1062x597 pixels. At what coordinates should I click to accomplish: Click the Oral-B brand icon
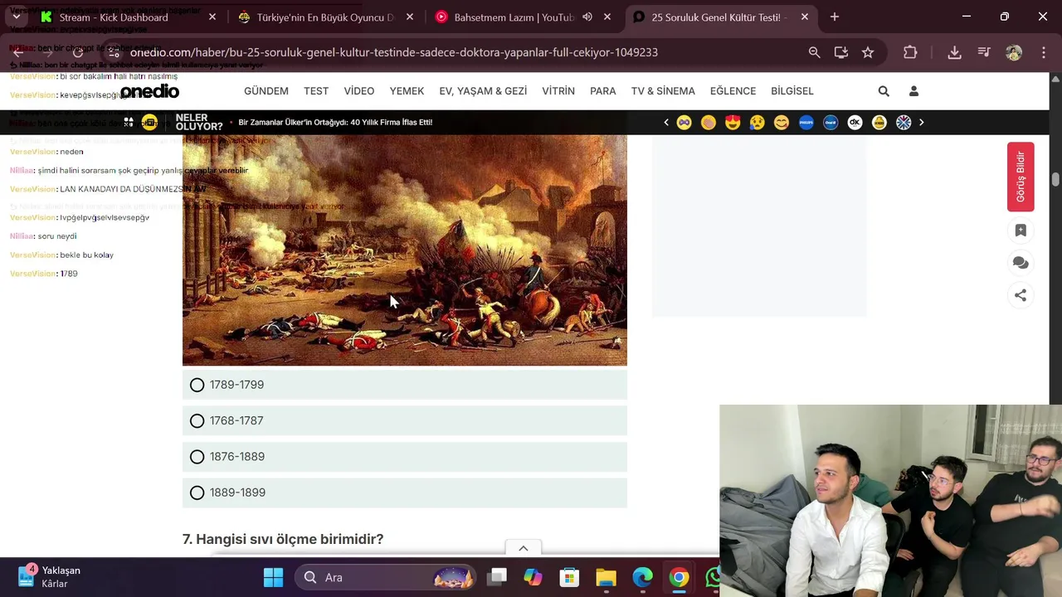[831, 123]
